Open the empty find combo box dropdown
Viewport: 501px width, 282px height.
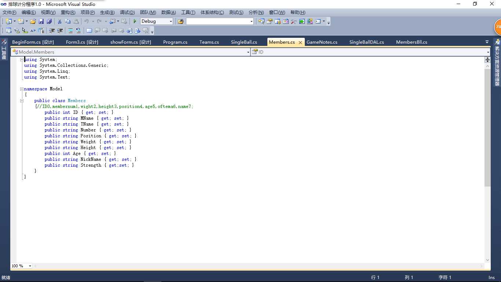point(251,21)
